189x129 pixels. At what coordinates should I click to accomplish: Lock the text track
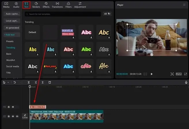pyautogui.click(x=9, y=107)
